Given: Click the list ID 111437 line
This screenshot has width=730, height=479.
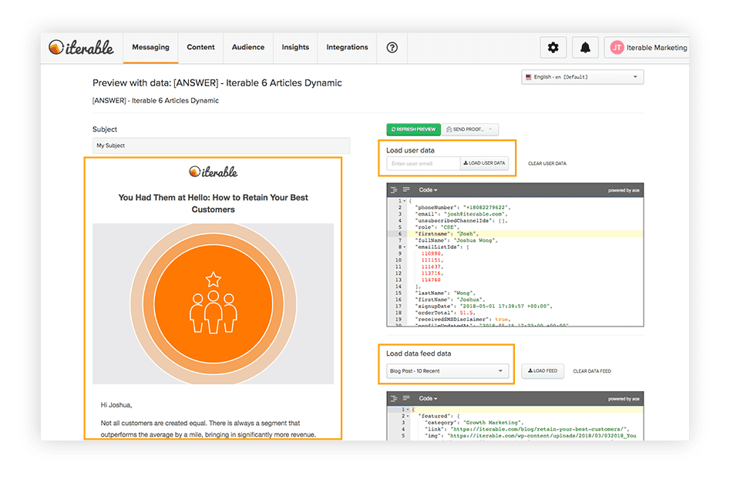Looking at the screenshot, I should point(432,266).
